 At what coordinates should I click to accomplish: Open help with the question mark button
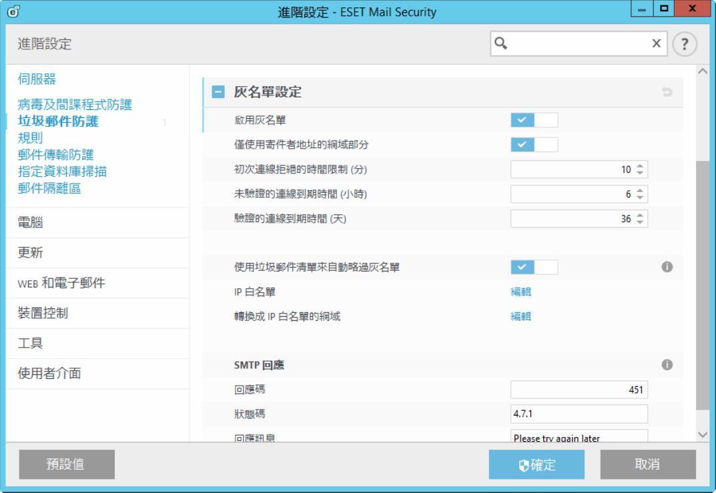(x=685, y=44)
